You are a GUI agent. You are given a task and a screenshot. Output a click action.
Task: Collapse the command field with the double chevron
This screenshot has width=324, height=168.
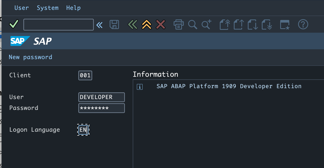(x=100, y=24)
